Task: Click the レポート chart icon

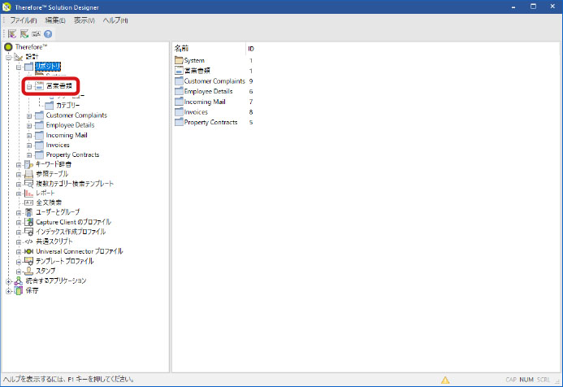Action: click(28, 193)
